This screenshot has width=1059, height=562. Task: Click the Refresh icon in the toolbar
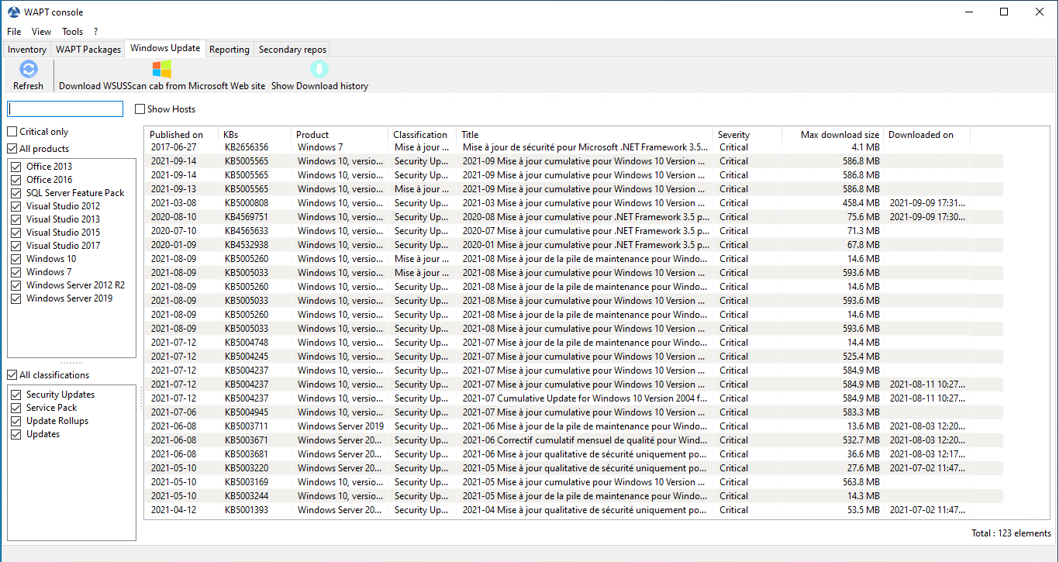coord(28,70)
